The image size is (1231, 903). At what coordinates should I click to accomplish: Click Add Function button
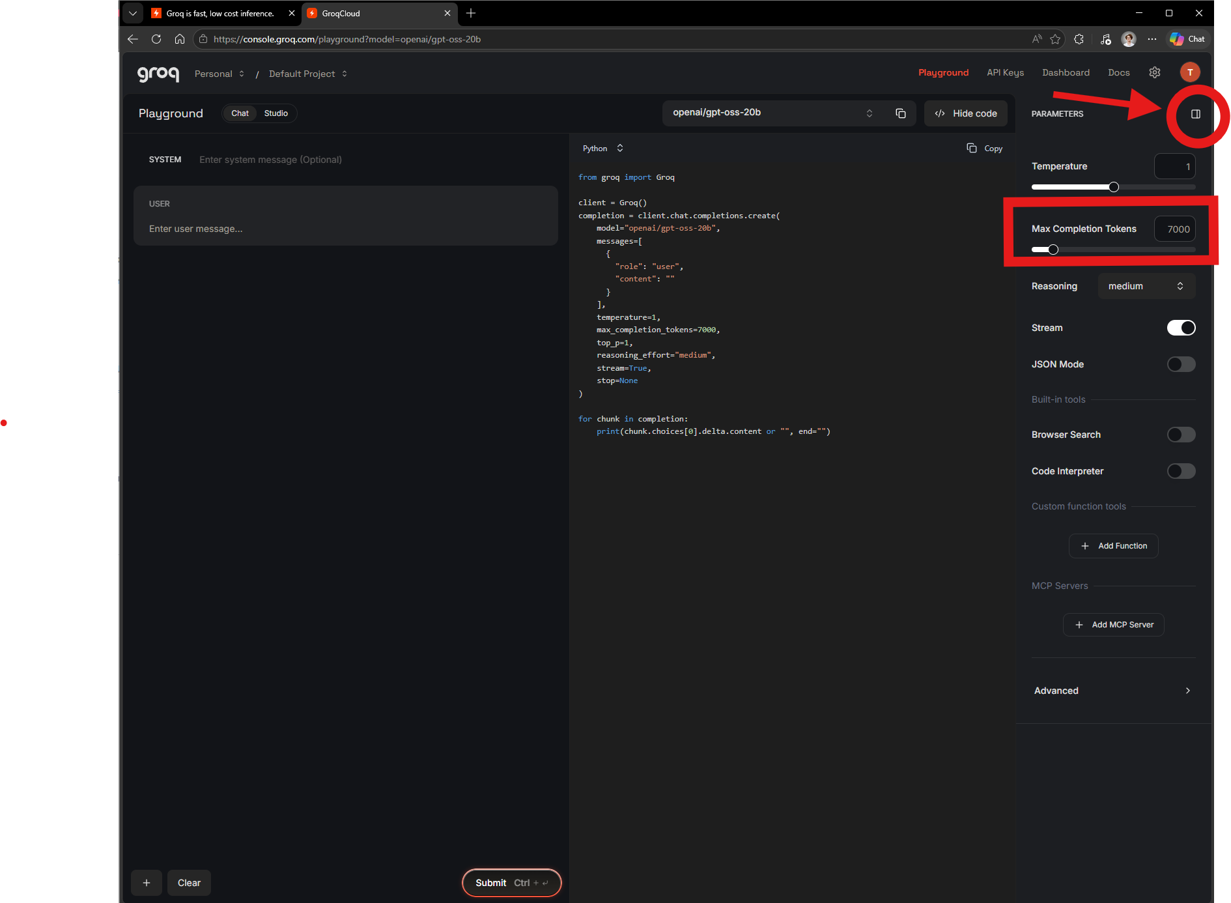1114,546
